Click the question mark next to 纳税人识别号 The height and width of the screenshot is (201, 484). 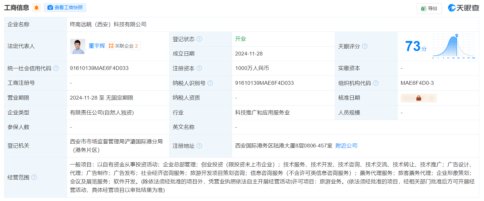coord(210,83)
